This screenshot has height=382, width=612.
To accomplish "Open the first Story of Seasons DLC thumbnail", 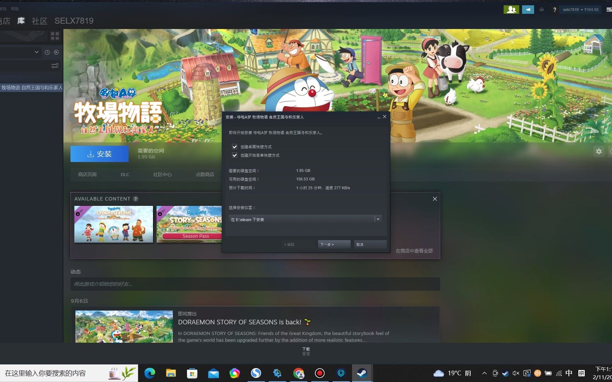I will 114,224.
